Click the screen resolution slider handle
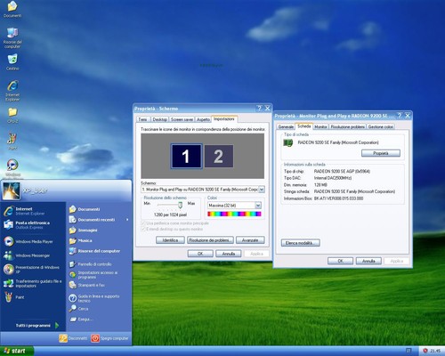The image size is (445, 356). click(180, 205)
